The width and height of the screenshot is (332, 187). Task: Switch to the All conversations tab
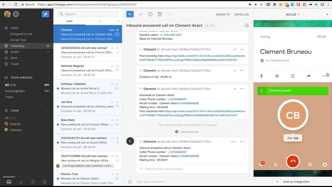pyautogui.click(x=100, y=21)
